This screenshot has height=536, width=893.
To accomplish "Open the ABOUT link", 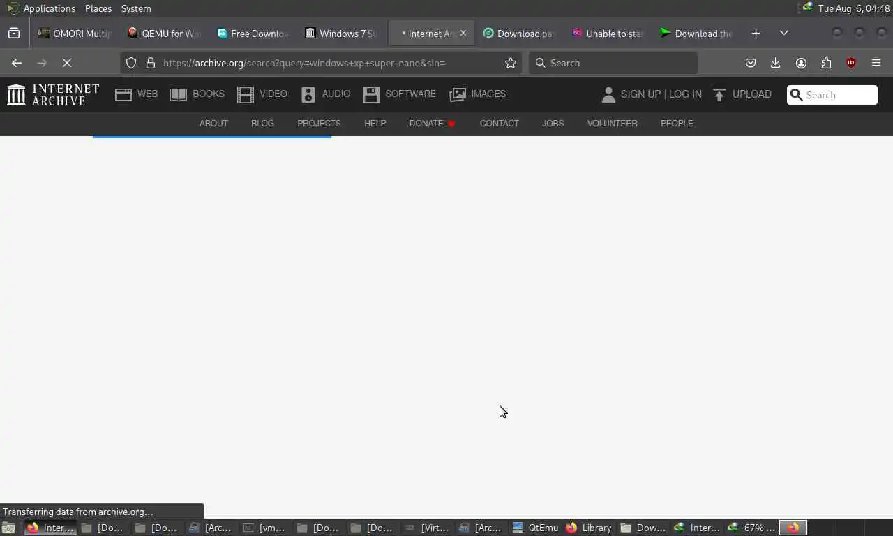I will click(x=213, y=124).
